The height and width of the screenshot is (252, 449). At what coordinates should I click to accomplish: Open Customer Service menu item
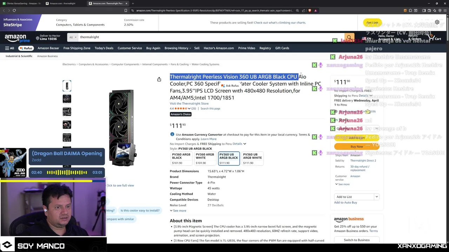130,48
